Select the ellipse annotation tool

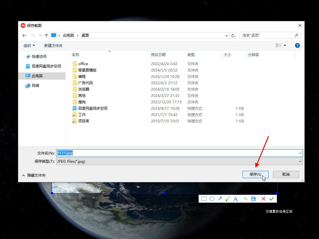(212, 199)
